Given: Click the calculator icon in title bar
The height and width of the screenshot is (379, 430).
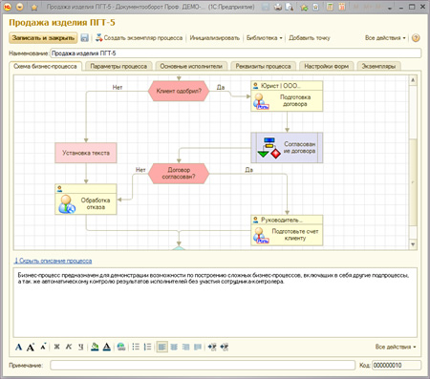Looking at the screenshot, I should click(x=330, y=7).
